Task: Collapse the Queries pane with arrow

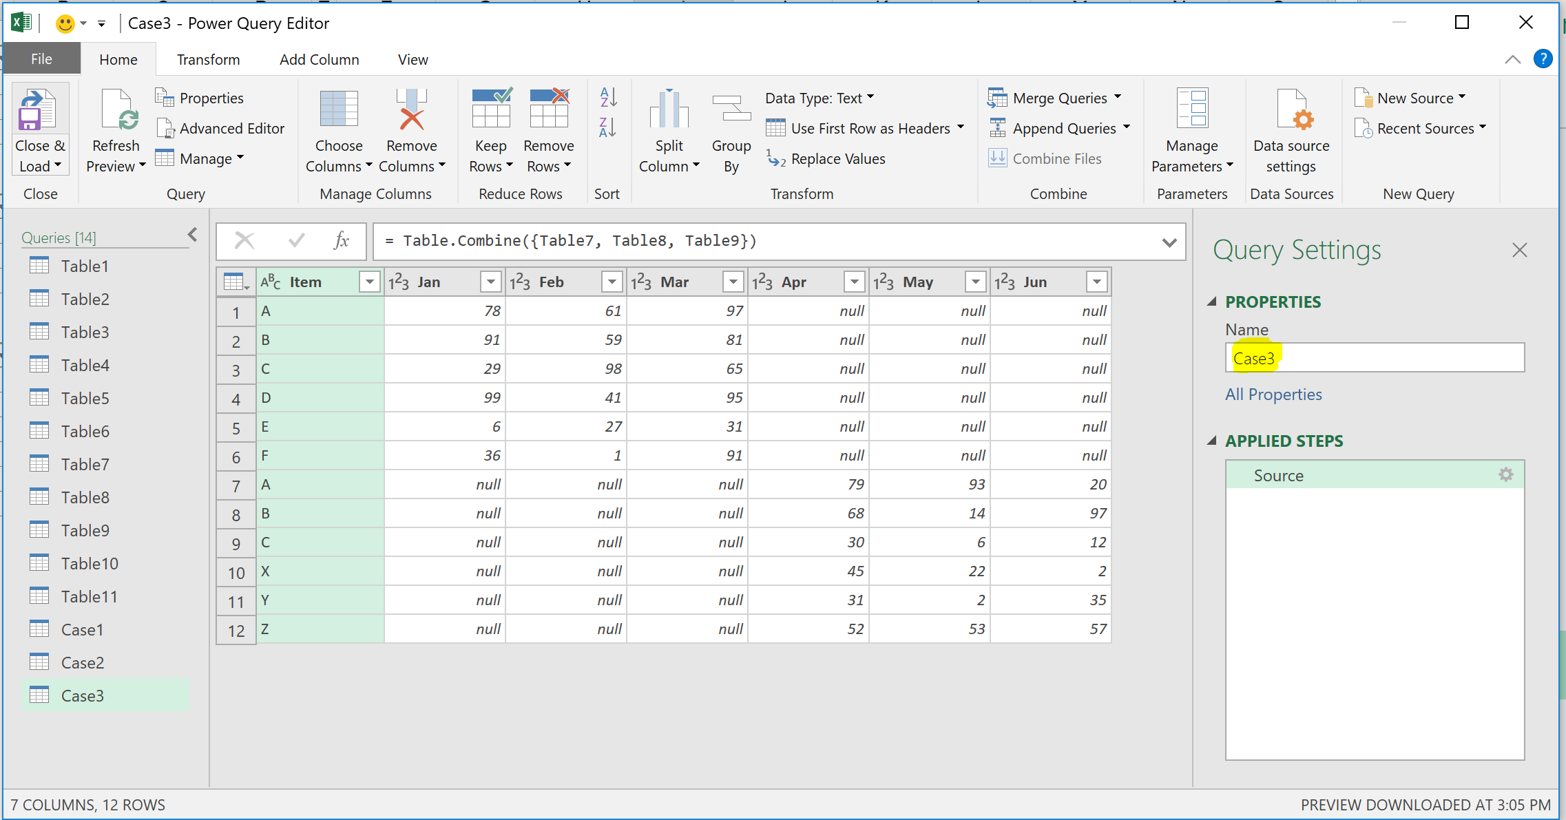Action: pyautogui.click(x=193, y=235)
